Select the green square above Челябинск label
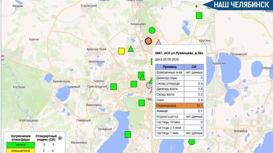The height and width of the screenshot is (153, 273). [142, 103]
